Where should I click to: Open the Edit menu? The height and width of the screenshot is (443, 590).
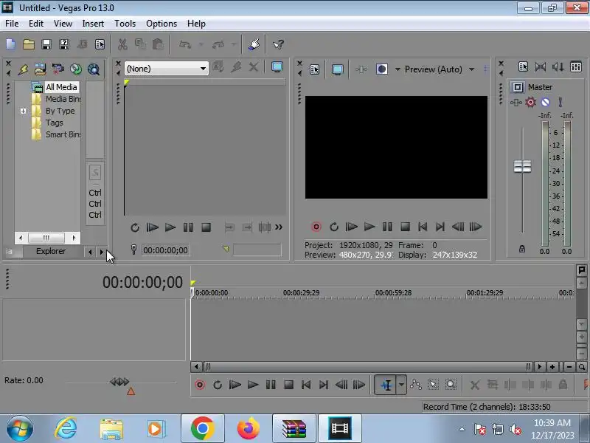pyautogui.click(x=36, y=24)
